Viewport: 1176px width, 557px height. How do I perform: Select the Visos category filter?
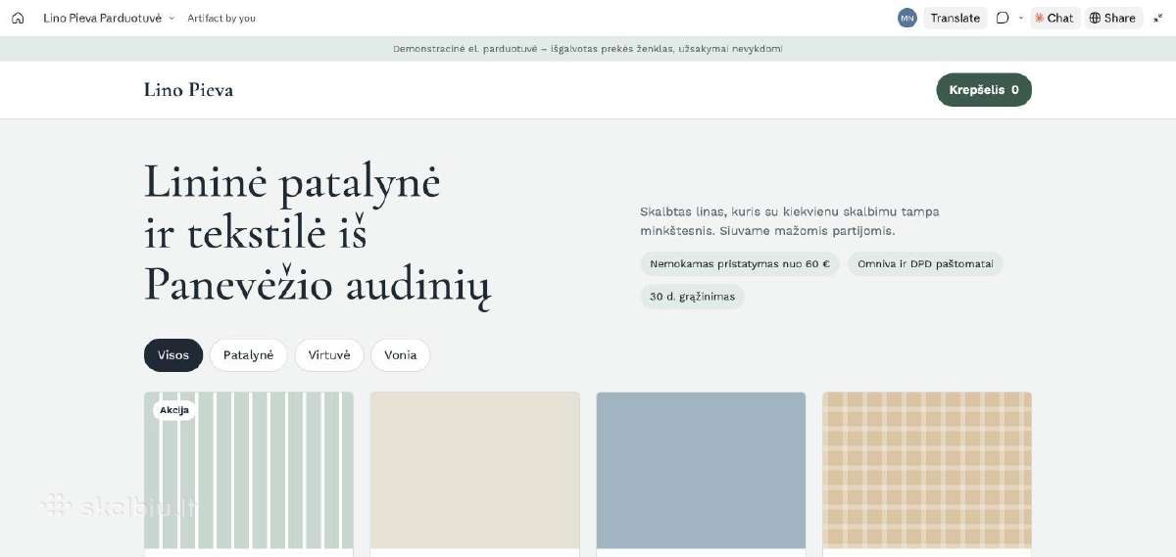(173, 355)
